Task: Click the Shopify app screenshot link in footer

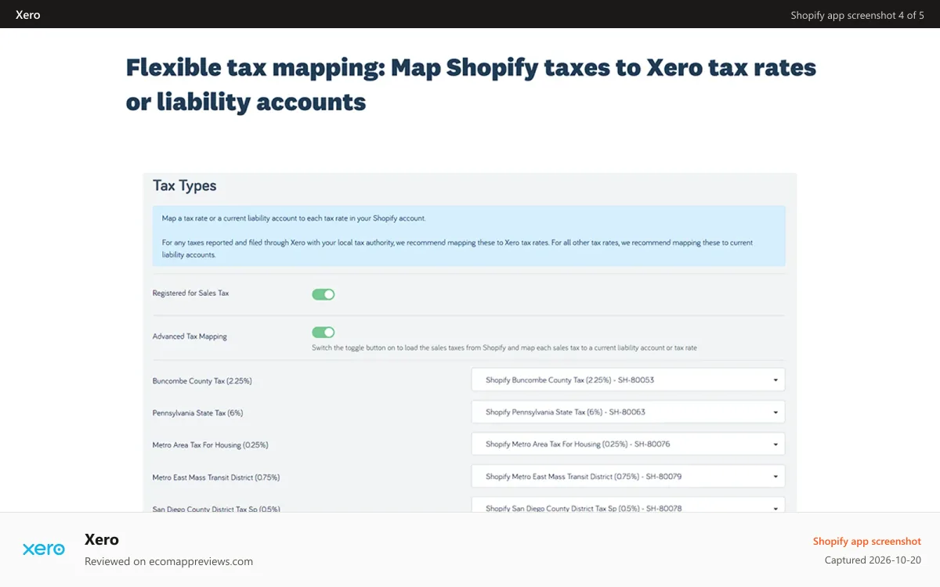Action: (867, 541)
